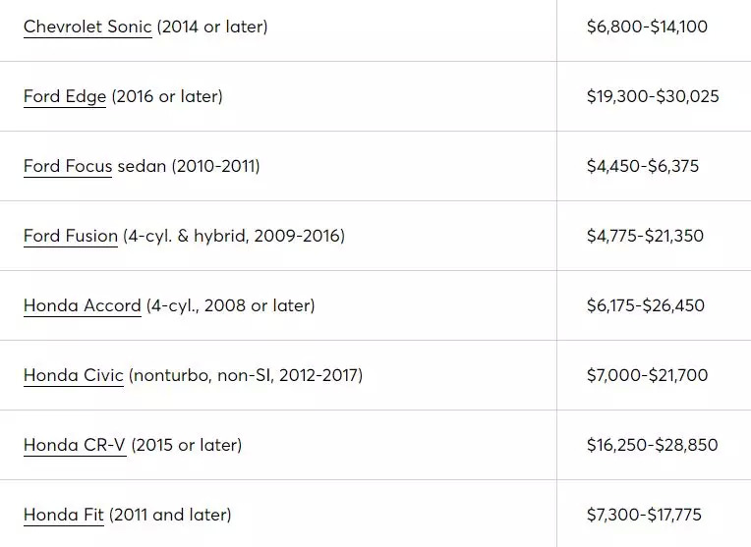Select the $4,450-$6,375 price text
751x547 pixels.
(x=643, y=166)
